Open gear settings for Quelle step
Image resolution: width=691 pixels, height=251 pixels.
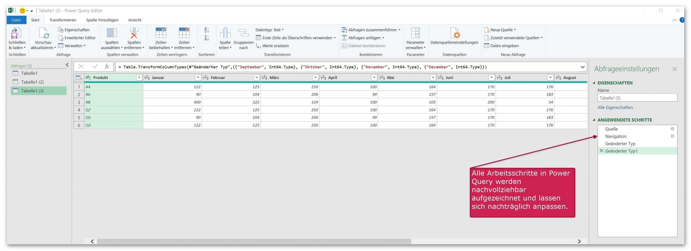[672, 129]
